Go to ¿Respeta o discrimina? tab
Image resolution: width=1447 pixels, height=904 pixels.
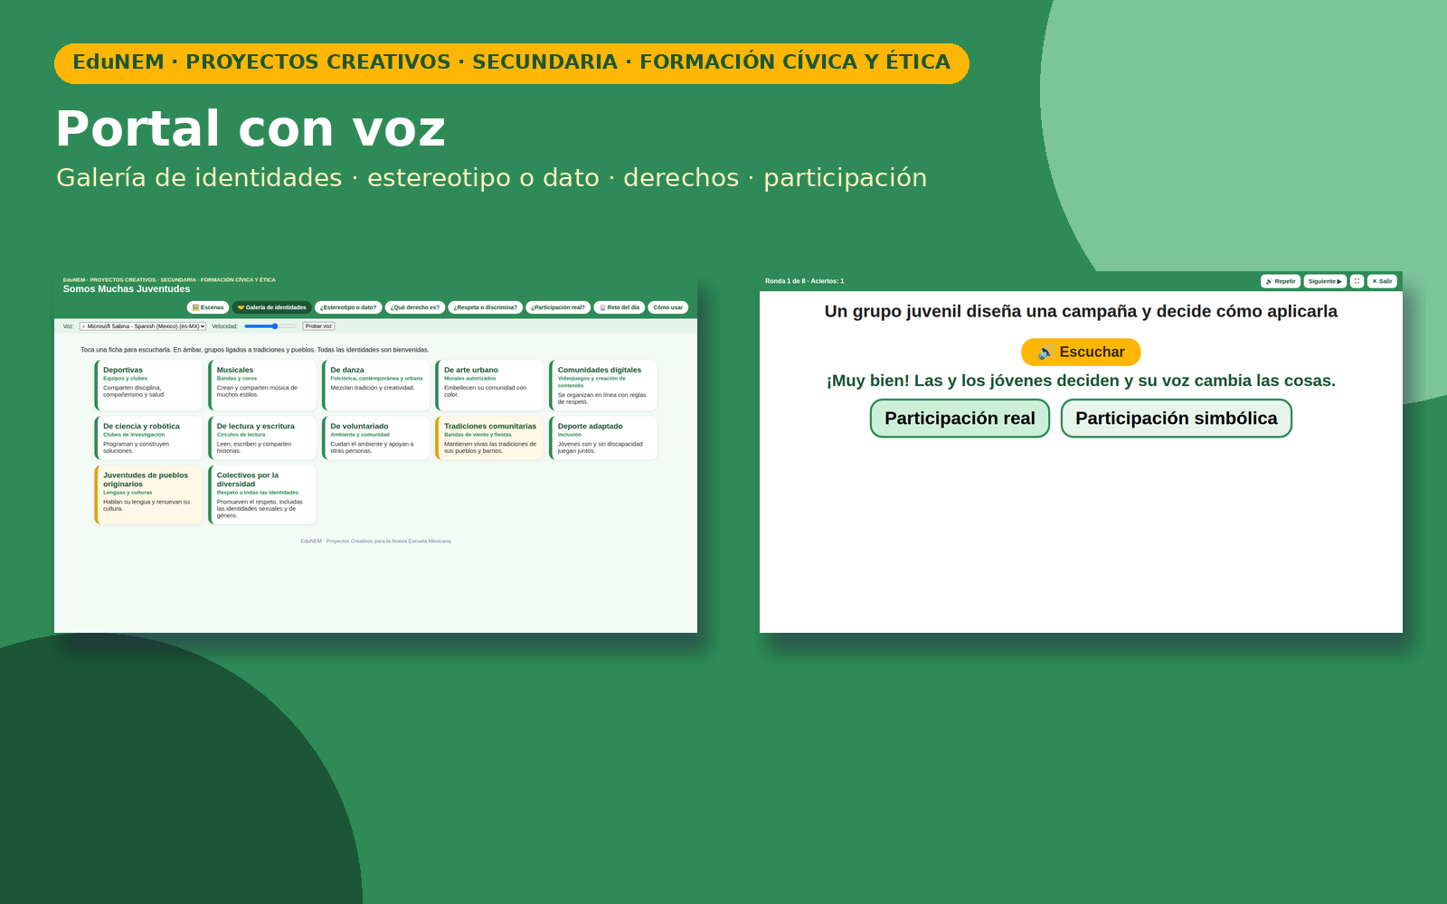point(486,307)
